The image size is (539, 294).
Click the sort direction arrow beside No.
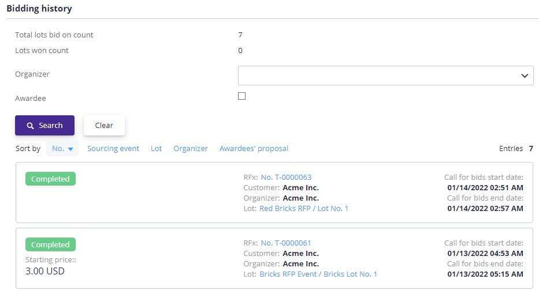70,149
